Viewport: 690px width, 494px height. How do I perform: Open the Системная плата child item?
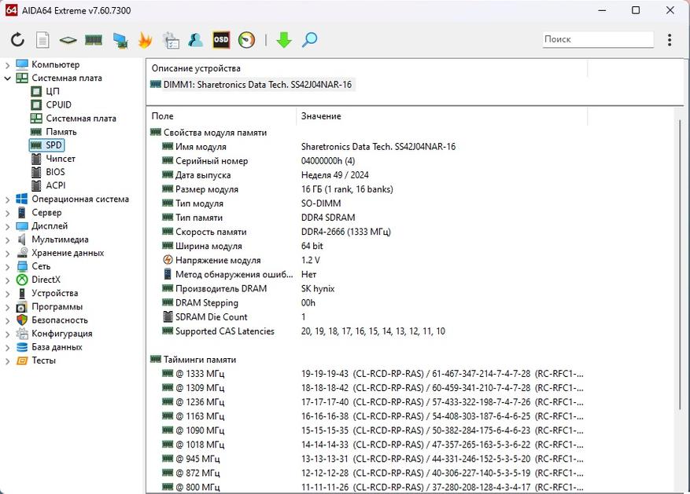coord(73,119)
